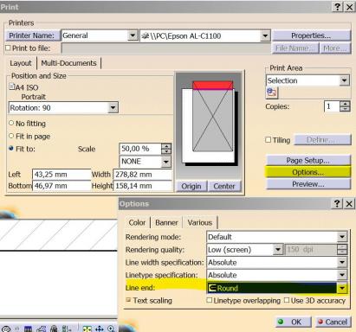Click the Copies stepper arrows
Image resolution: width=356 pixels, height=332 pixels.
point(345,106)
